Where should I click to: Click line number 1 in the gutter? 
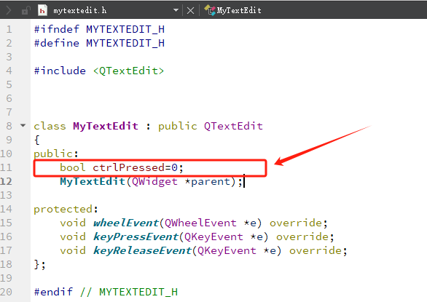(9, 29)
